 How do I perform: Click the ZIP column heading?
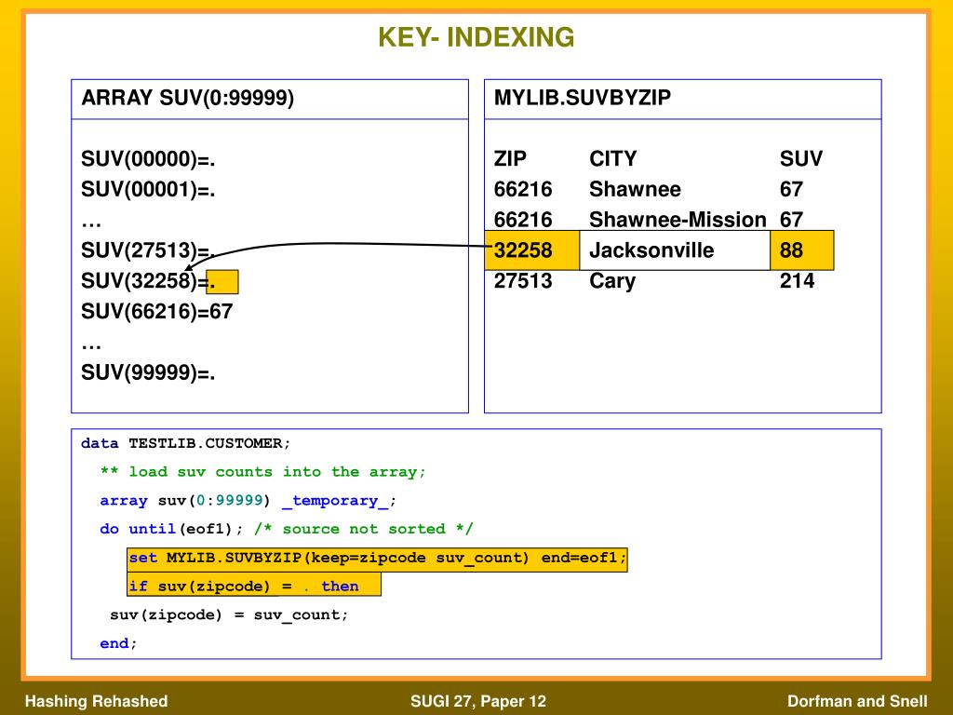510,159
